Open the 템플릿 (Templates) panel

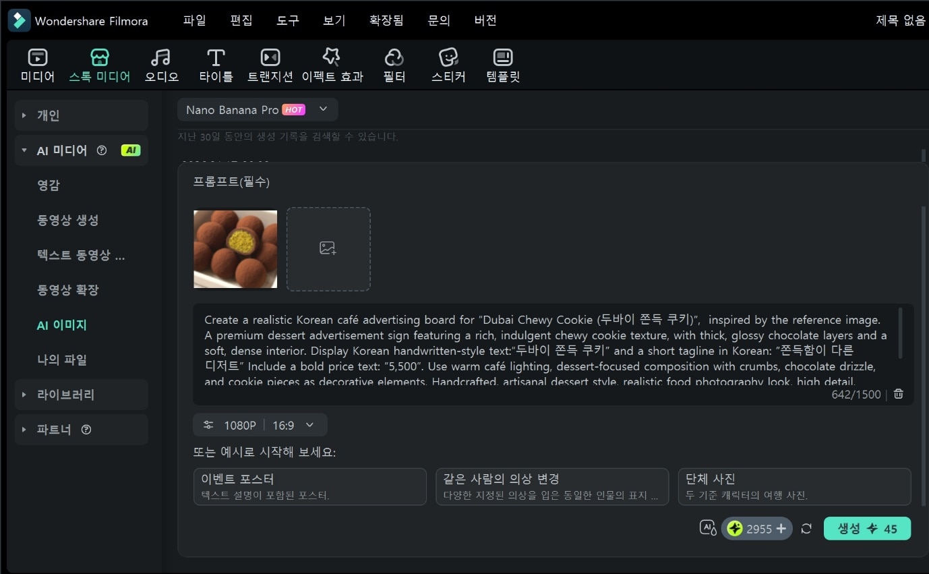coord(503,65)
